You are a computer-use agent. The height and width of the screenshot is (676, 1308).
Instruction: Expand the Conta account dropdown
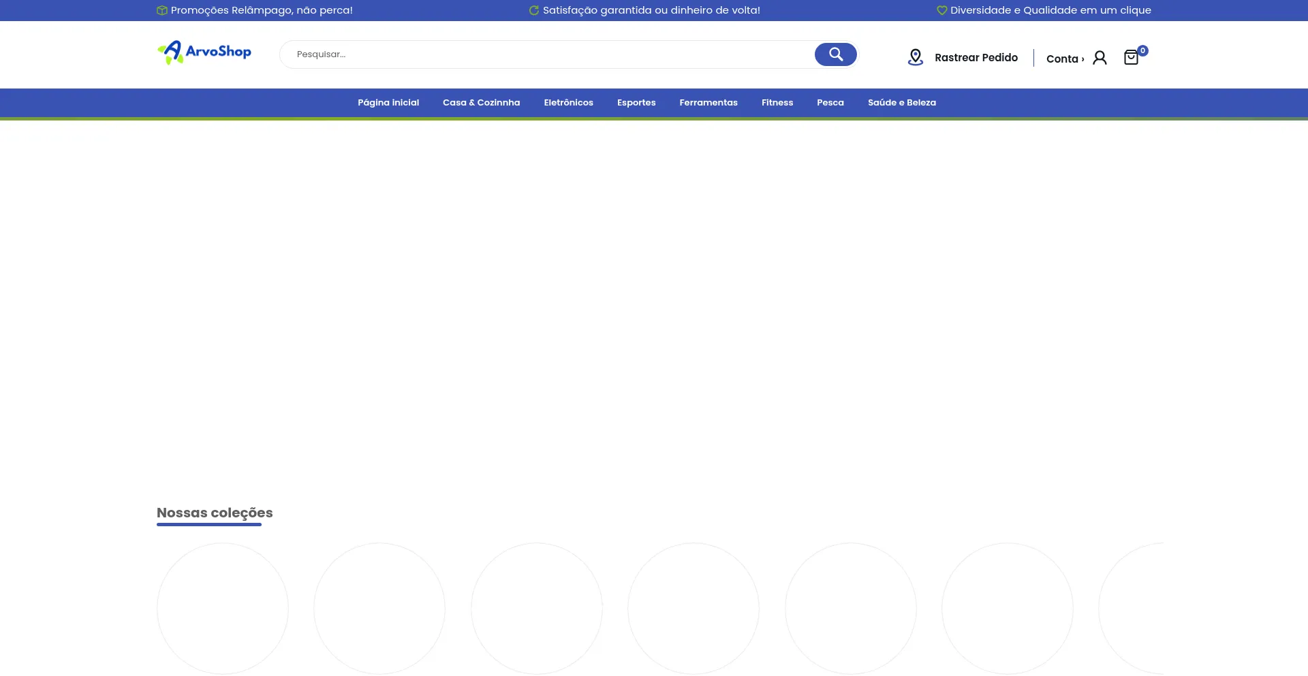click(x=1064, y=59)
